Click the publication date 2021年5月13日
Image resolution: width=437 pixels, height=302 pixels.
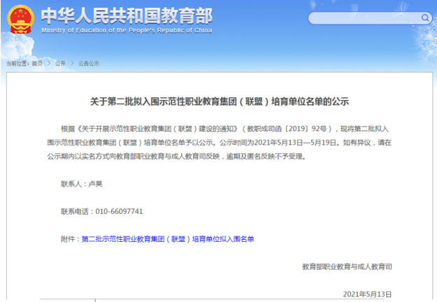[x=367, y=294]
